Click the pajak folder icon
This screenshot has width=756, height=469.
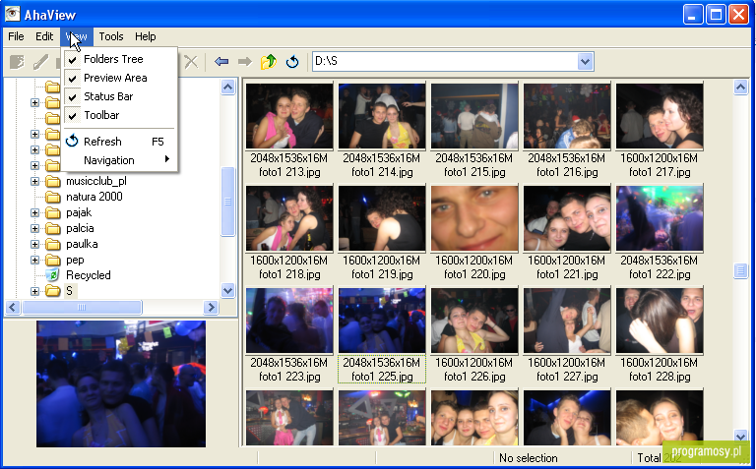[52, 212]
